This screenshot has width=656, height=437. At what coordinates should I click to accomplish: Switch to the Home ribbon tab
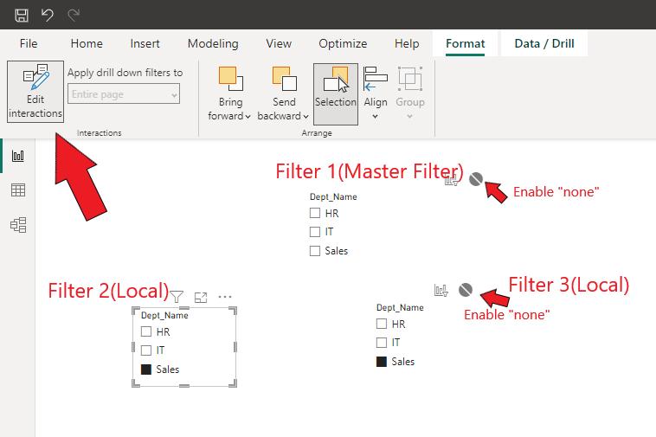pos(87,43)
